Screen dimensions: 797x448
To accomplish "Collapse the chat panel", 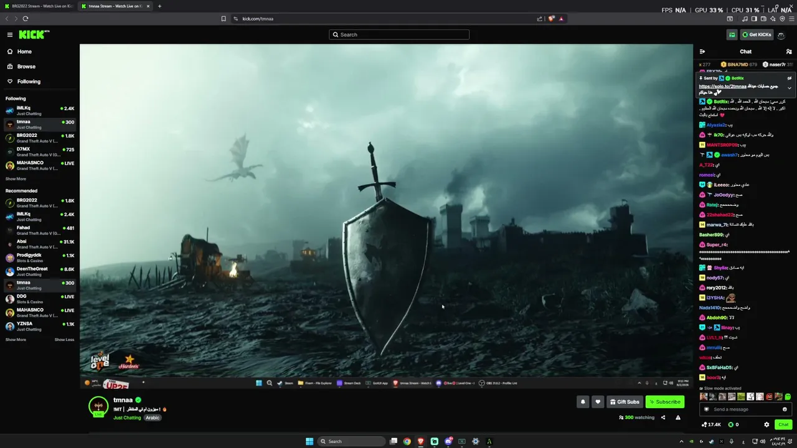I will click(x=702, y=52).
